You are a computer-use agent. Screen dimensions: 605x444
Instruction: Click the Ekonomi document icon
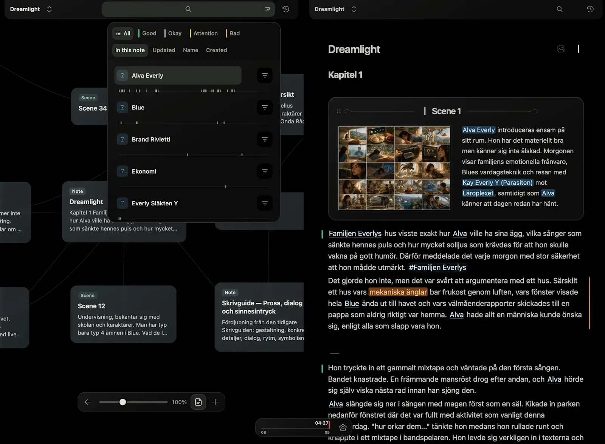[123, 171]
